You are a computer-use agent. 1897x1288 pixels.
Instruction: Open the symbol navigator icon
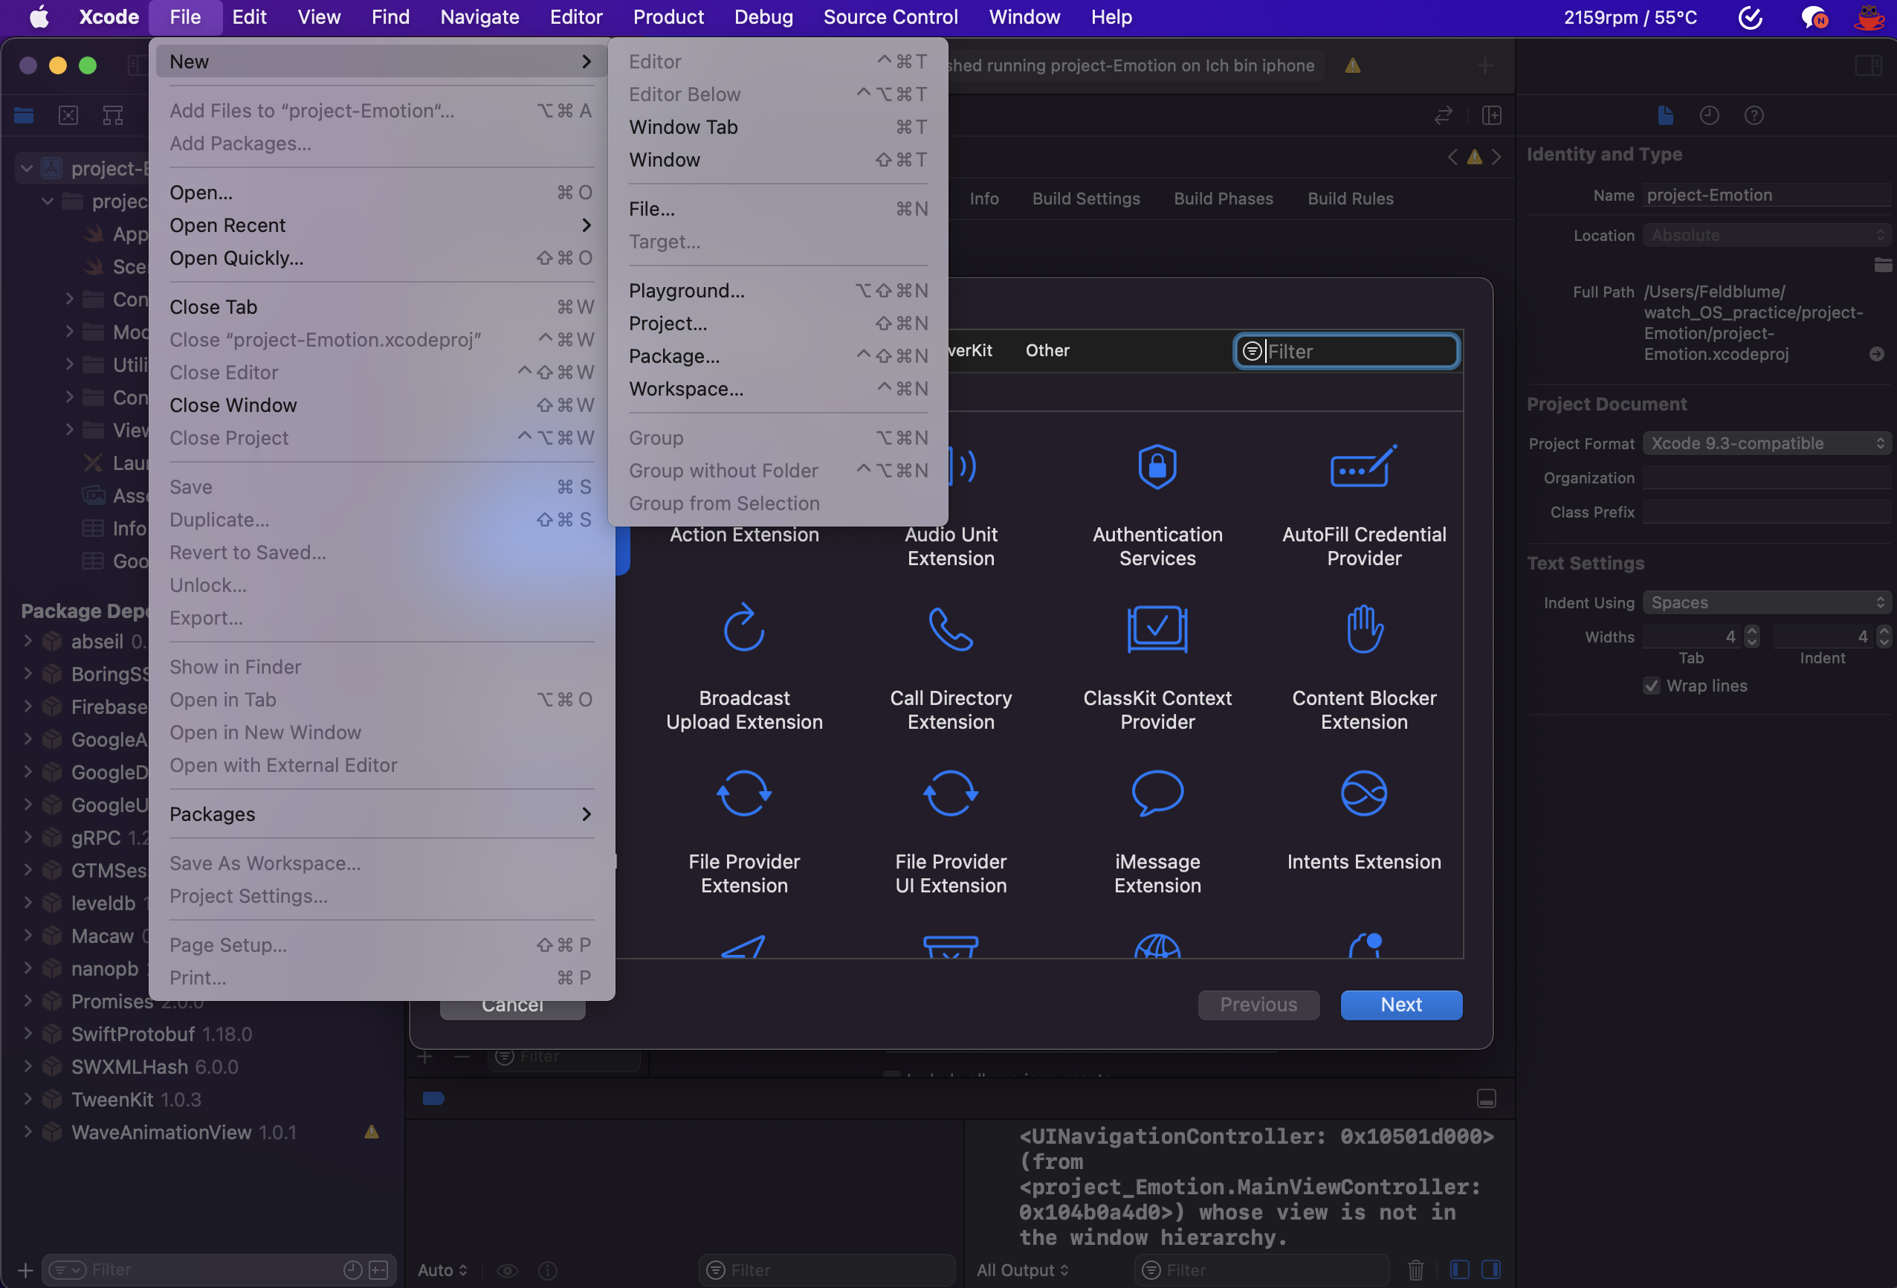113,115
